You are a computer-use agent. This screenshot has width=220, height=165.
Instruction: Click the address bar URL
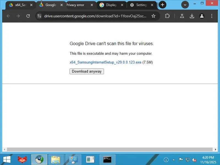tap(95, 16)
